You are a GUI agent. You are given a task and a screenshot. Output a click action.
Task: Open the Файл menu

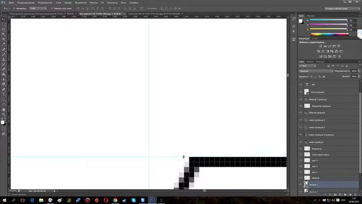pos(11,2)
